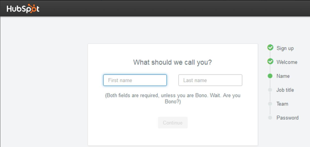Click progress line between Name and Job title
This screenshot has width=310, height=147.
click(x=270, y=83)
